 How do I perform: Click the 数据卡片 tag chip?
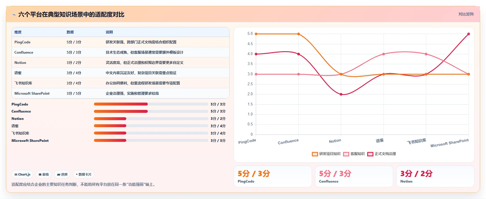pyautogui.click(x=84, y=174)
